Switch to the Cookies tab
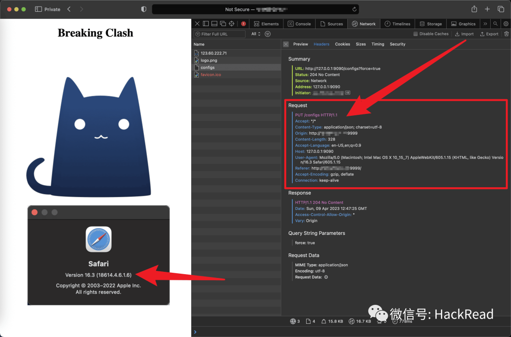 pos(343,44)
